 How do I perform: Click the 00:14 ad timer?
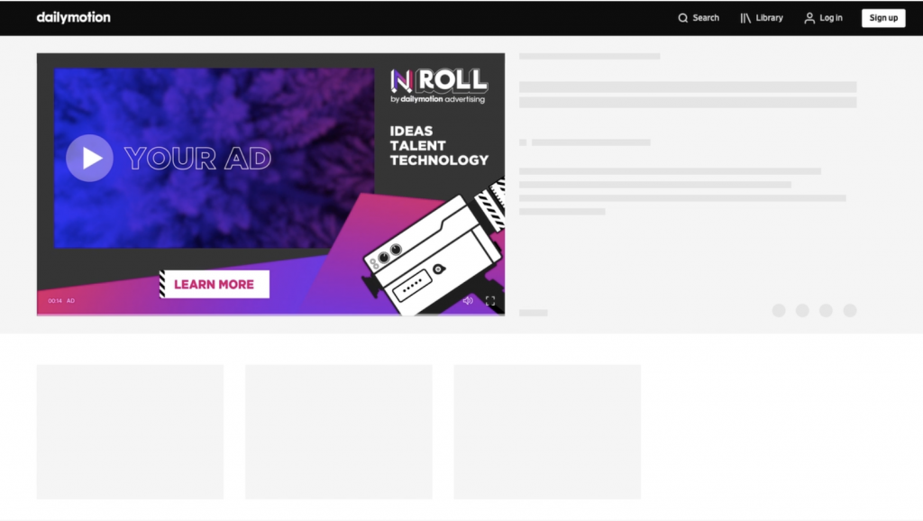coord(55,301)
